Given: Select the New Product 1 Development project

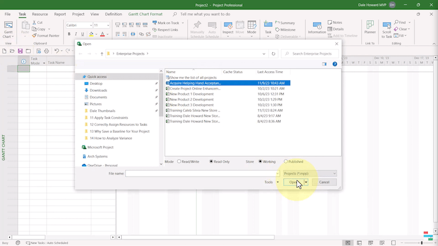Looking at the screenshot, I should [191, 94].
